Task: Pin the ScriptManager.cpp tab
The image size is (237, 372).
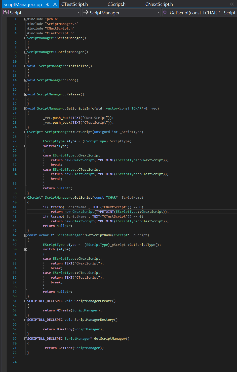Action: pyautogui.click(x=48, y=4)
